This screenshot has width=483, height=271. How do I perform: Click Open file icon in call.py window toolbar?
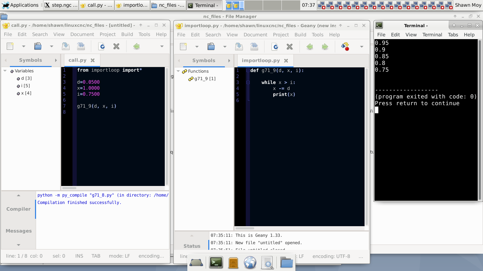[x=38, y=46]
